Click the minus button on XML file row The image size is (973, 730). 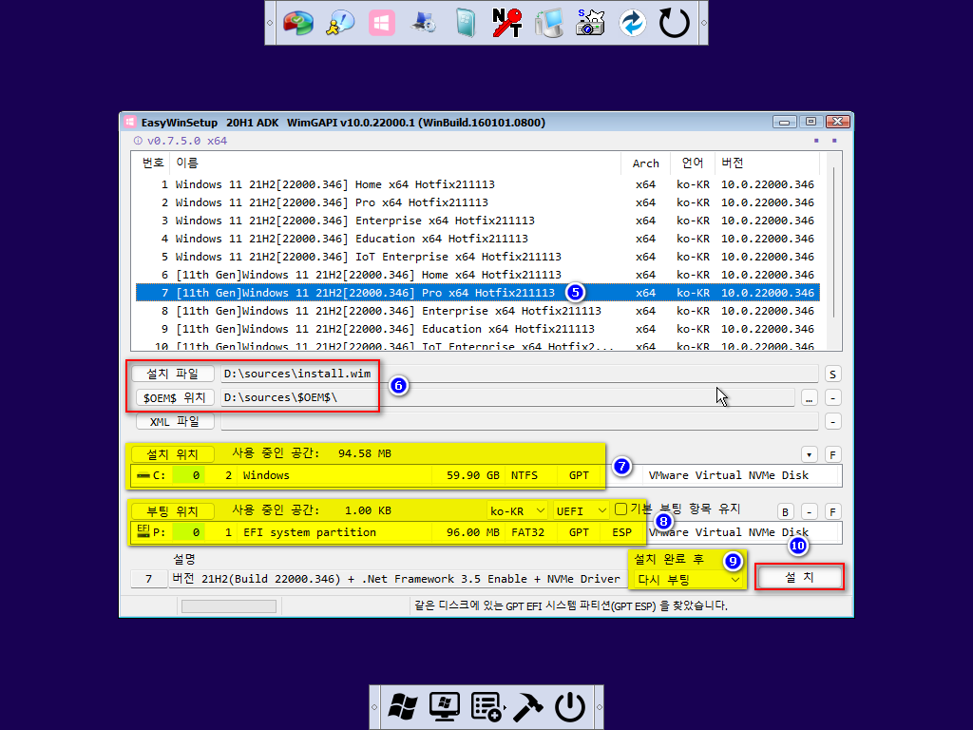click(x=832, y=422)
